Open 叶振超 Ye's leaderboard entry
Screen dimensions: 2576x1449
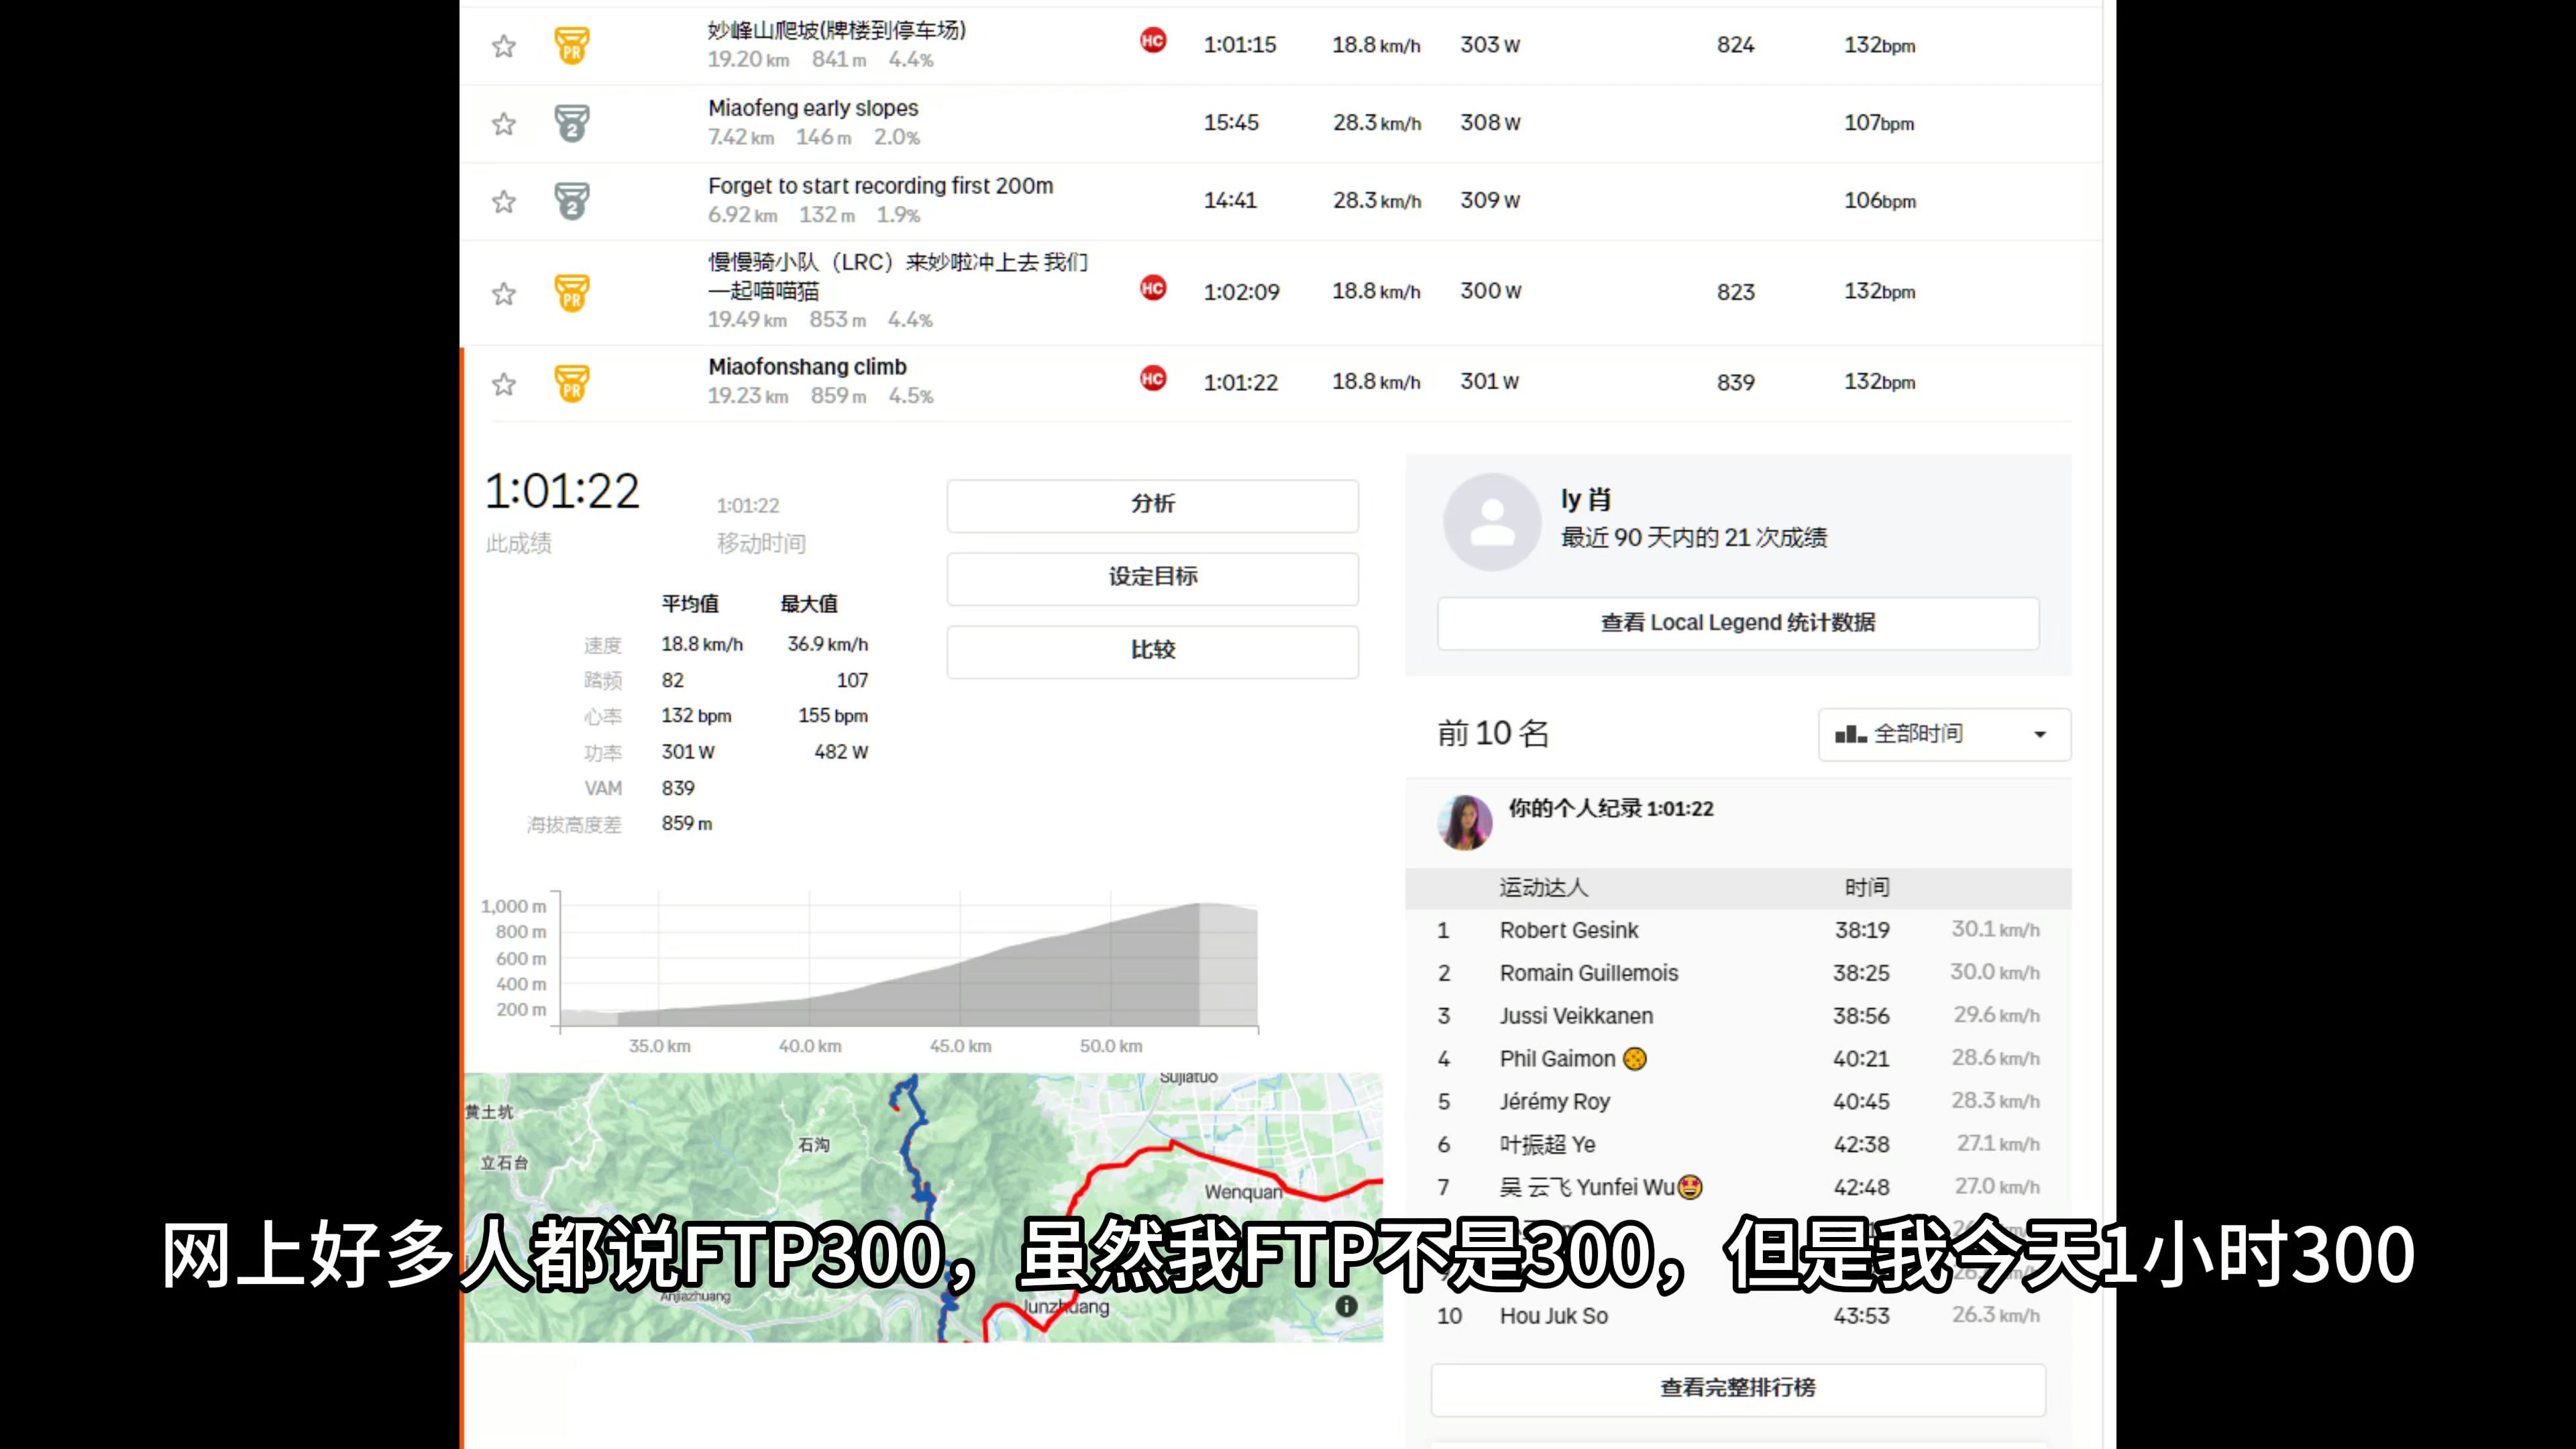pos(1547,1146)
